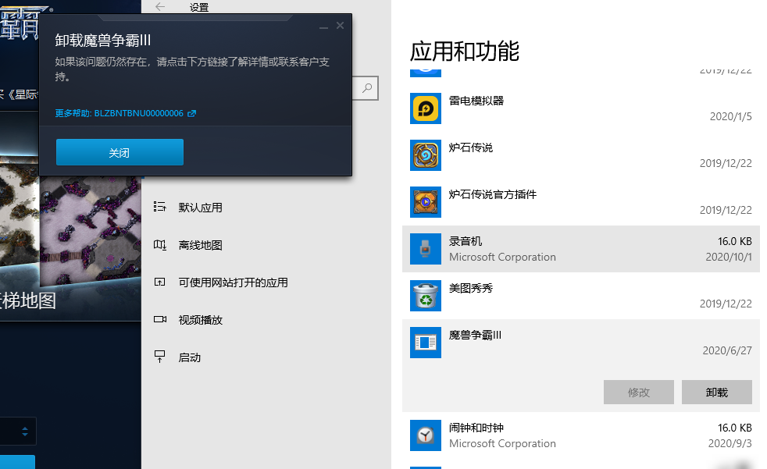Click the 视频播放 camera icon
The width and height of the screenshot is (767, 469).
click(160, 319)
